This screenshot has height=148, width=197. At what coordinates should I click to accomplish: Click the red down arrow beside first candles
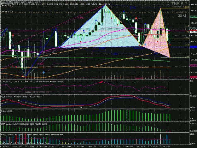coord(13,35)
